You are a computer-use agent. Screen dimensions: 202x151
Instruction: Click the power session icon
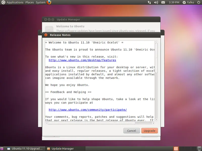click(199, 3)
